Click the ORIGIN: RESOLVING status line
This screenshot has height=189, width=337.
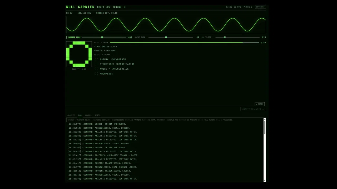pos(105,51)
